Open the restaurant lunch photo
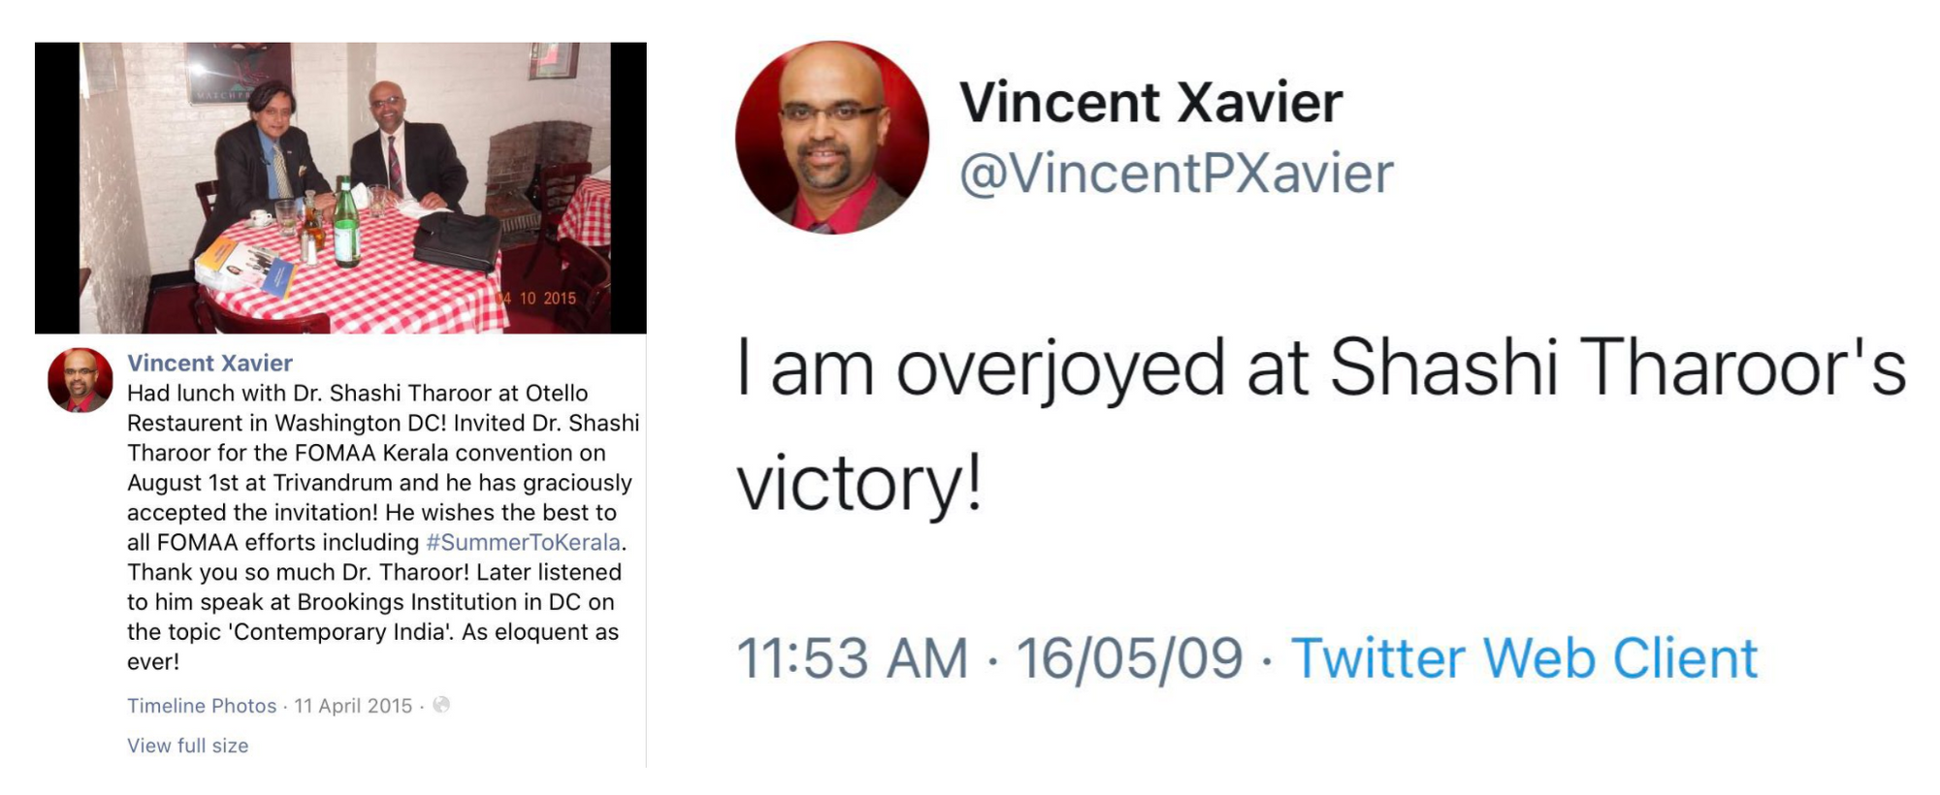 pos(340,187)
